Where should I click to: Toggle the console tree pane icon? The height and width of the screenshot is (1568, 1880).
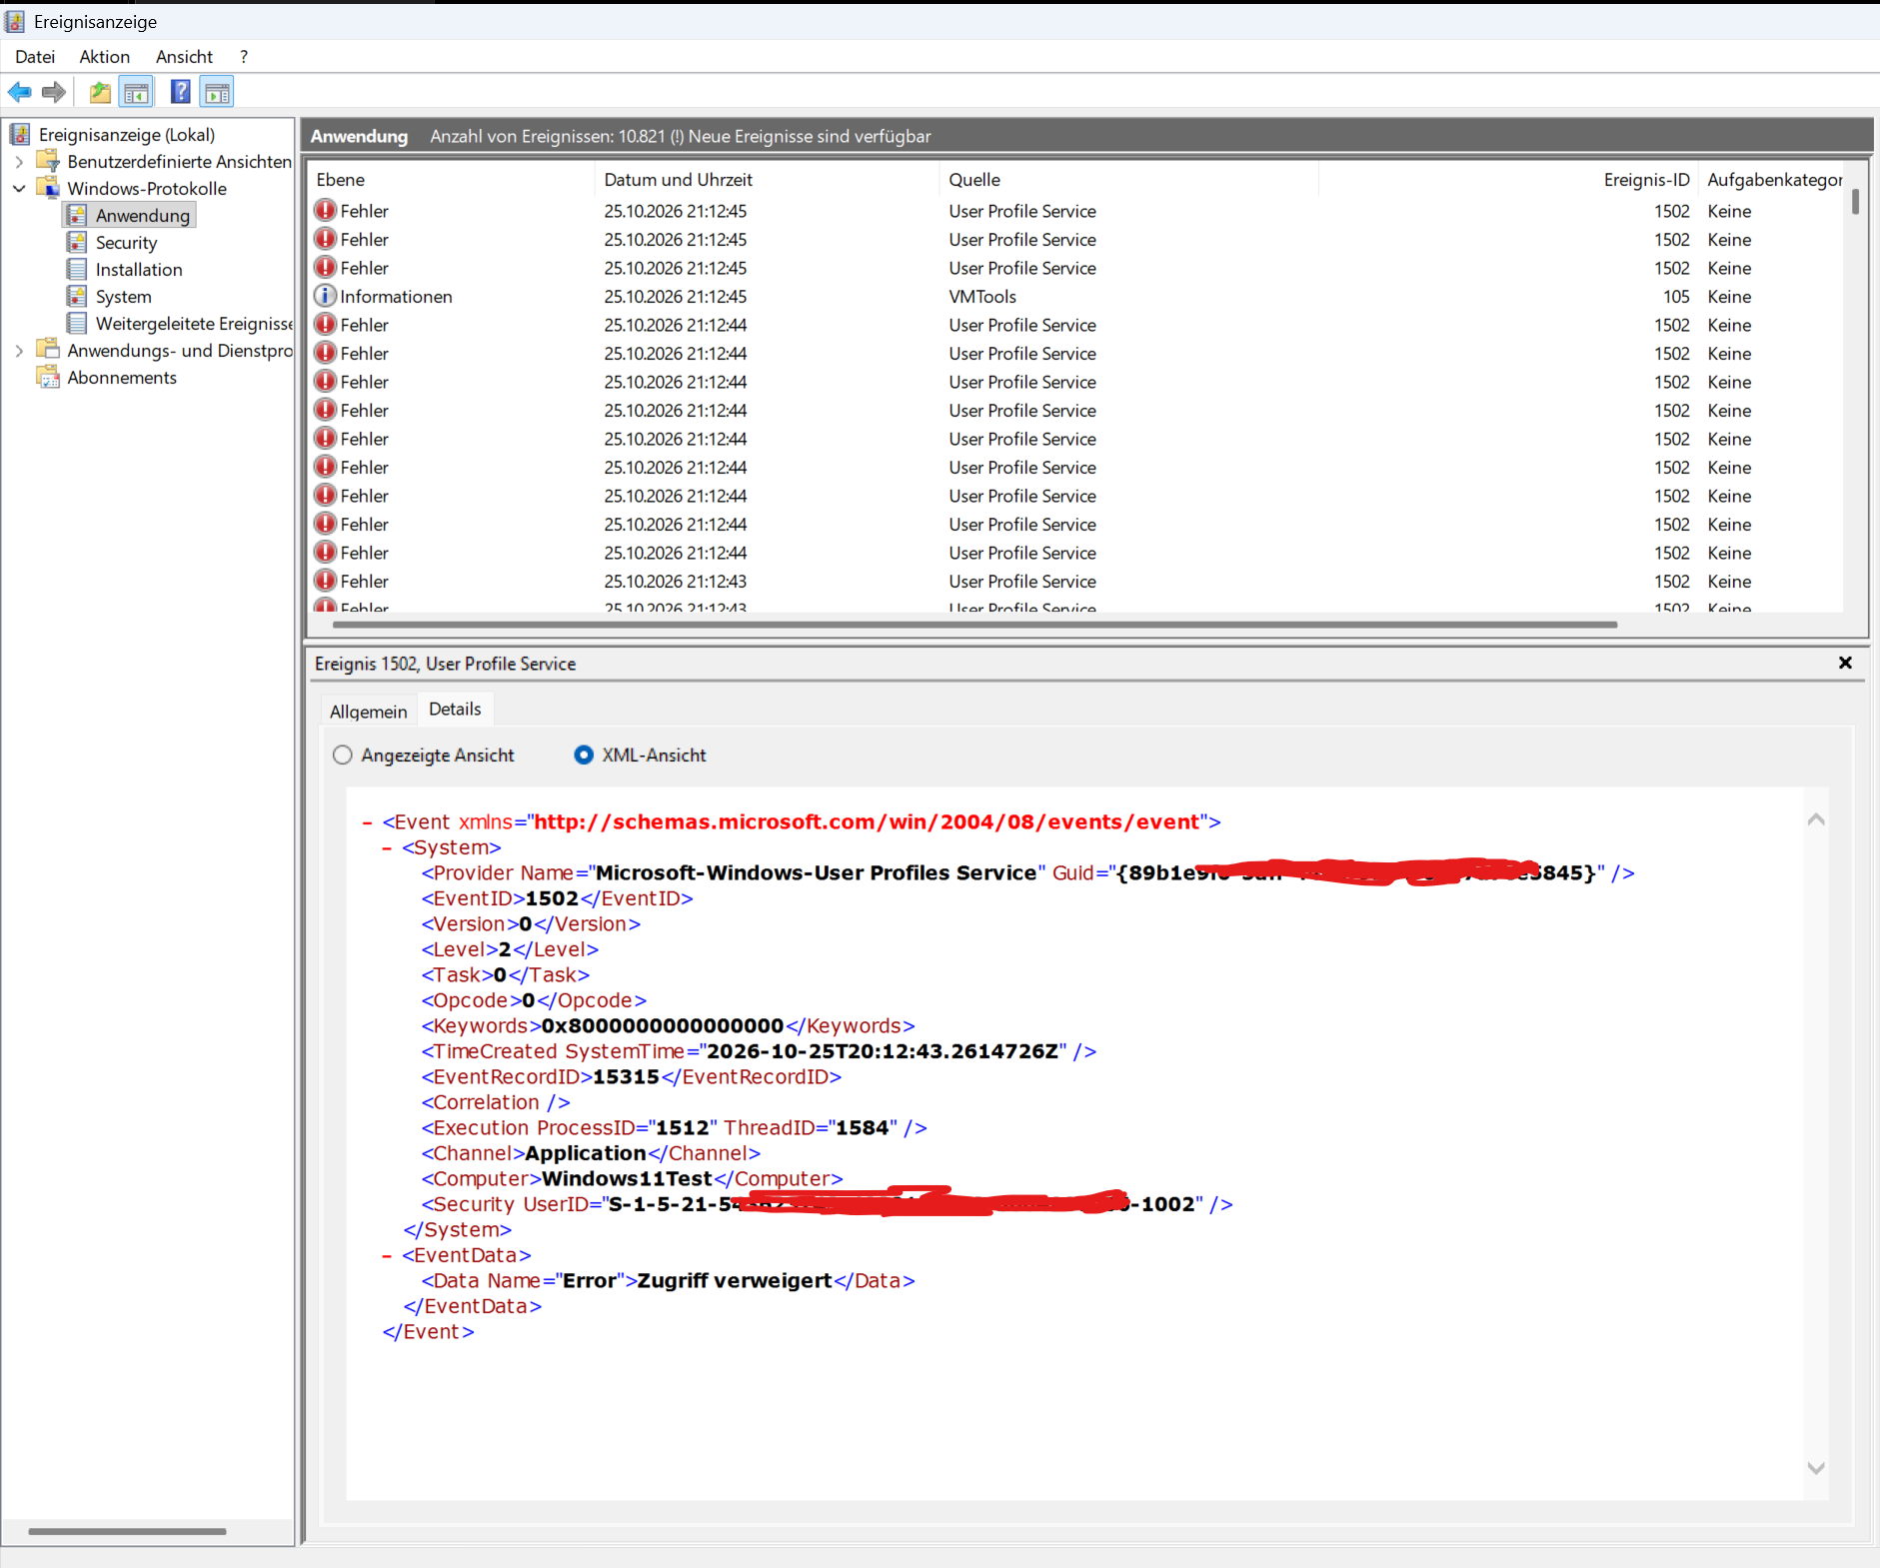(x=136, y=93)
